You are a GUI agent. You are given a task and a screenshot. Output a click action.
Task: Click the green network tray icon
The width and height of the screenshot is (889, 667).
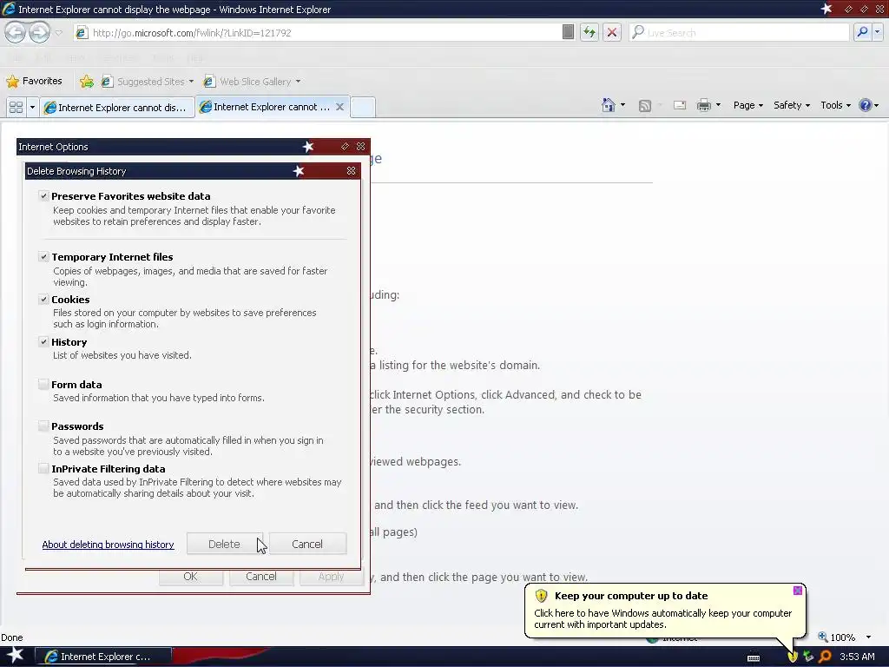[808, 657]
